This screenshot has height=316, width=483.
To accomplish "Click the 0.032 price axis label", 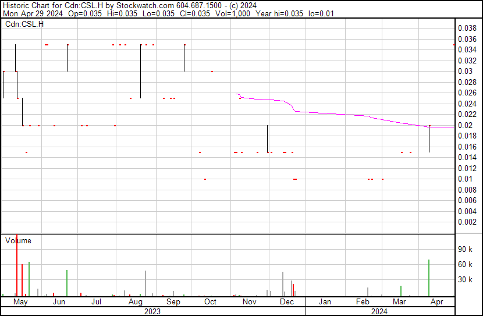I will (467, 61).
